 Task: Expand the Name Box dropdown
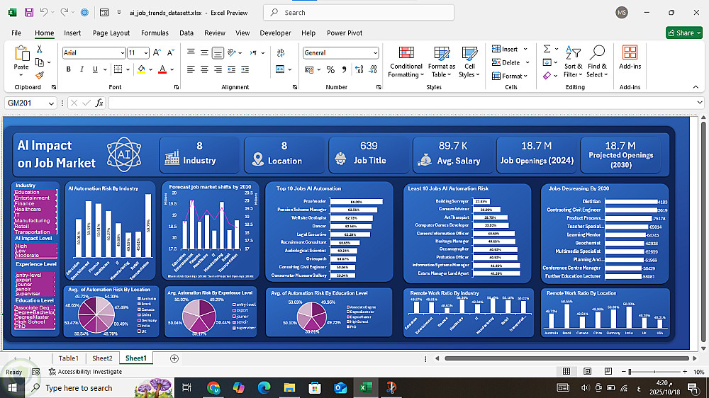click(51, 103)
